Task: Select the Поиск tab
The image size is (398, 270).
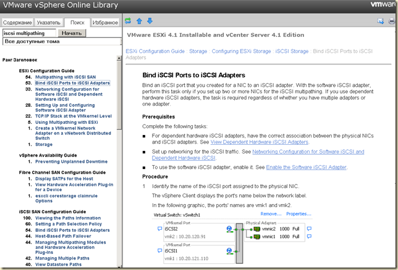Action: (77, 23)
